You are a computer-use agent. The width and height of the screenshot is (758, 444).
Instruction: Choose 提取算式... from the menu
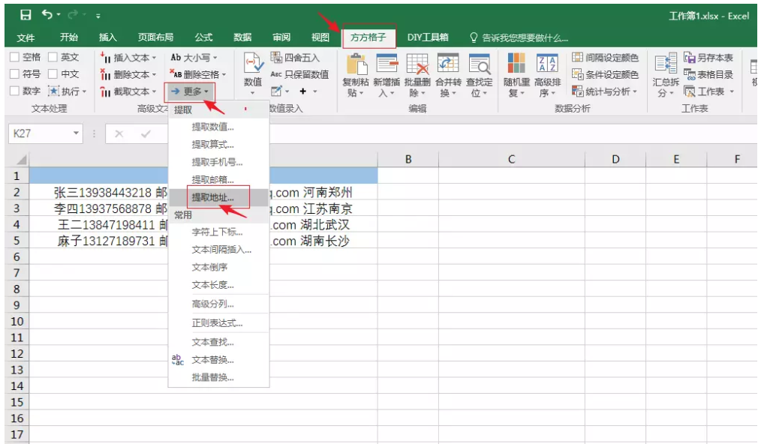218,145
